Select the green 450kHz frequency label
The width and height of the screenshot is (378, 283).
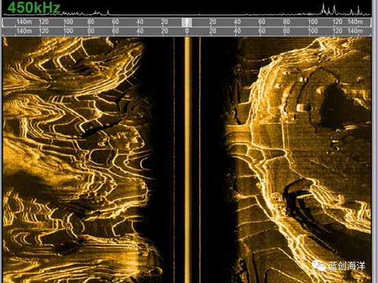click(x=34, y=8)
